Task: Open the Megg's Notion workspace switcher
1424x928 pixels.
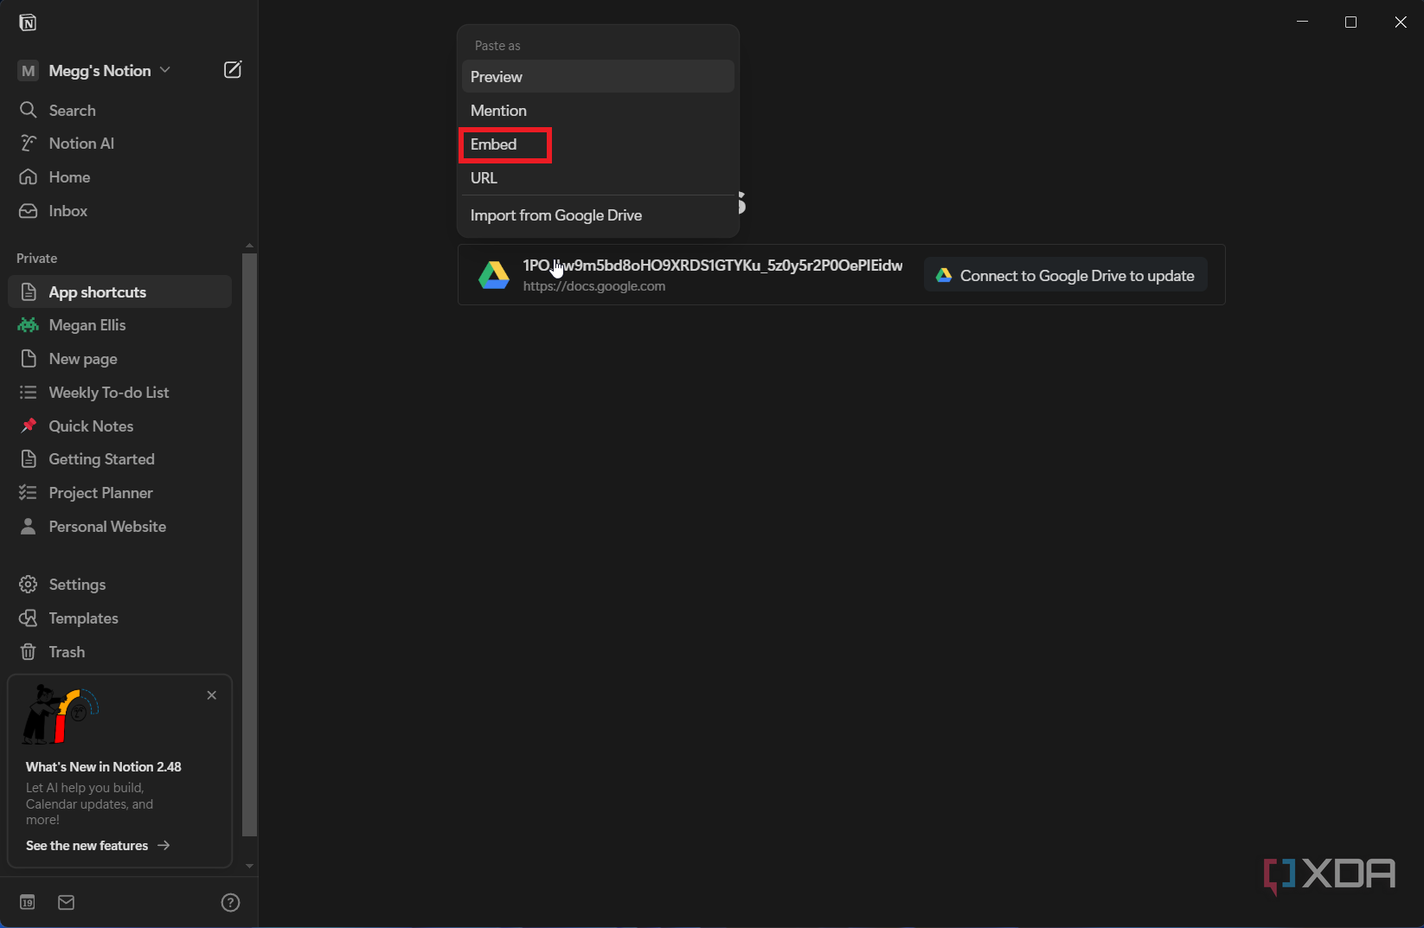Action: (109, 71)
